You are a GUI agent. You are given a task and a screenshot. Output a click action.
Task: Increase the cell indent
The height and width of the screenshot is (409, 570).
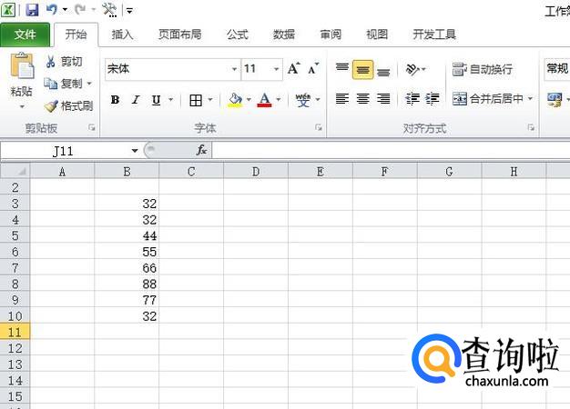click(433, 99)
